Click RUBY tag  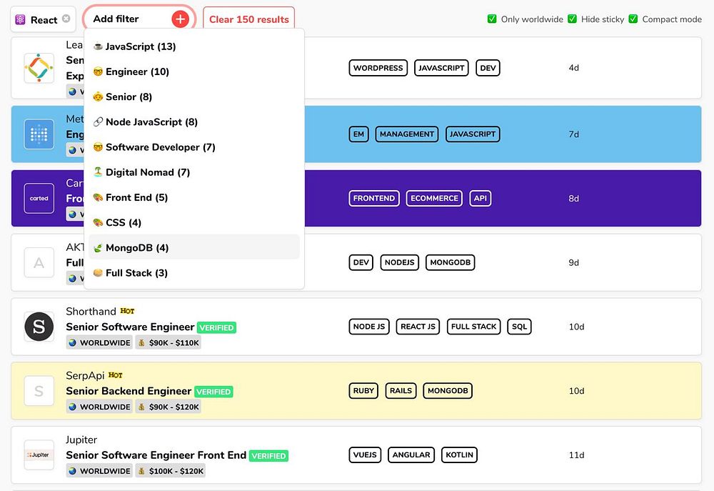click(x=363, y=391)
